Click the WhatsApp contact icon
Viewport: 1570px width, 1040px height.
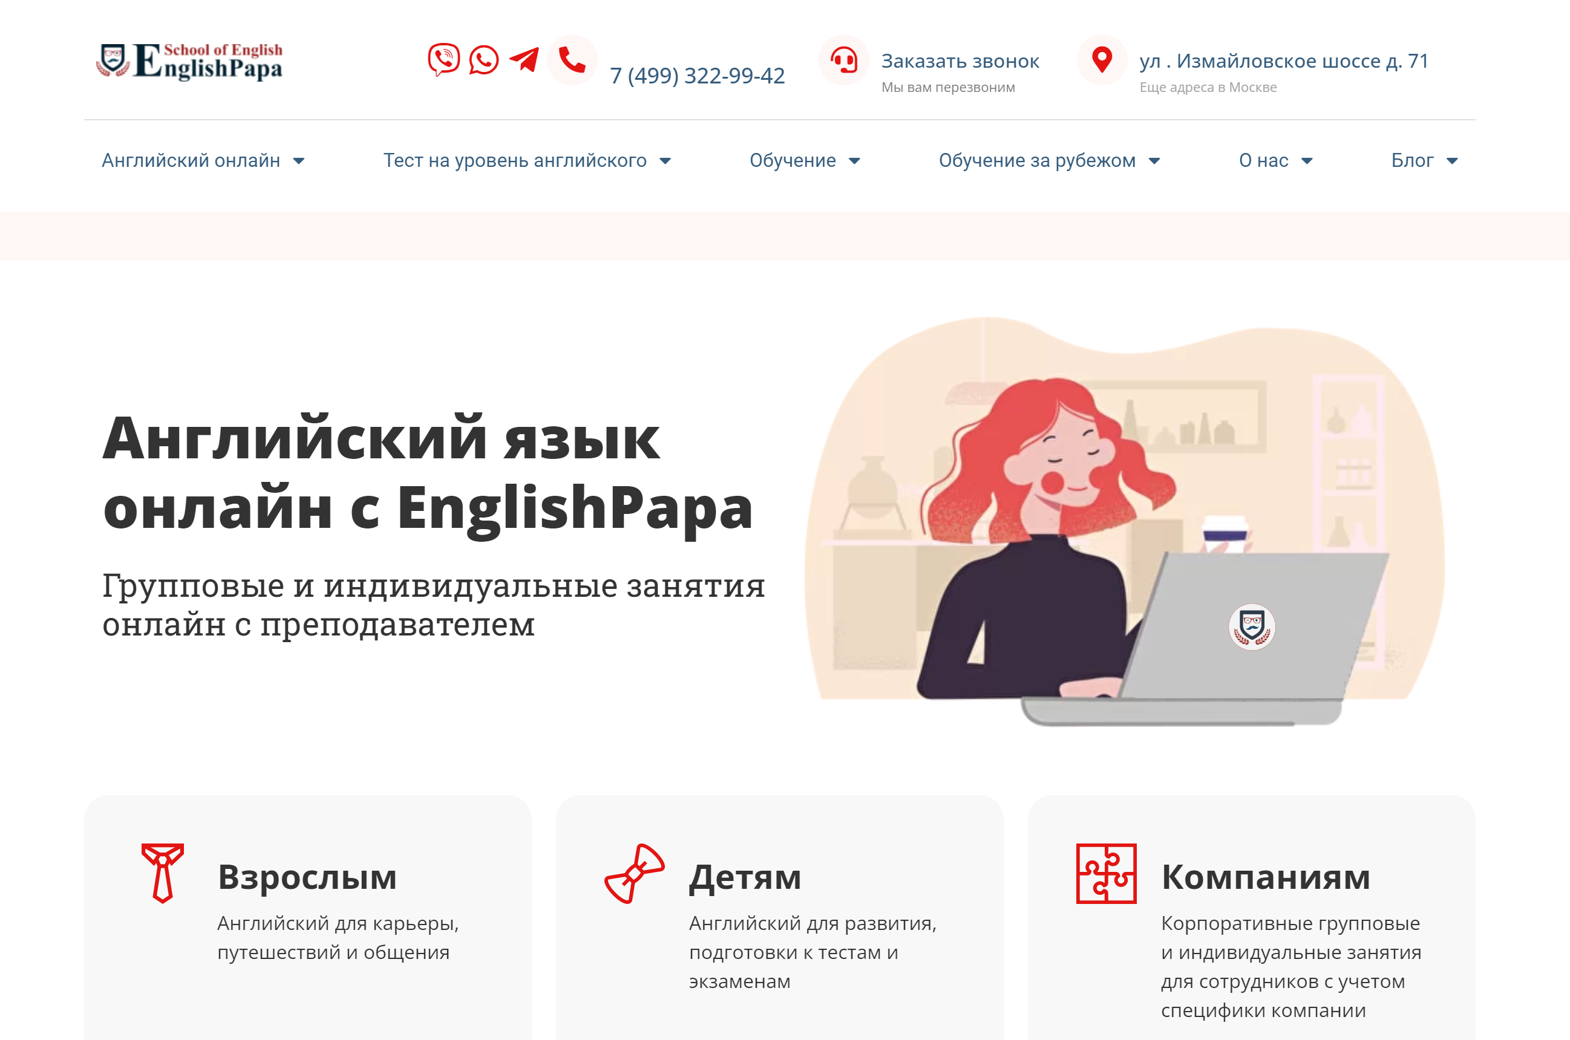tap(483, 60)
